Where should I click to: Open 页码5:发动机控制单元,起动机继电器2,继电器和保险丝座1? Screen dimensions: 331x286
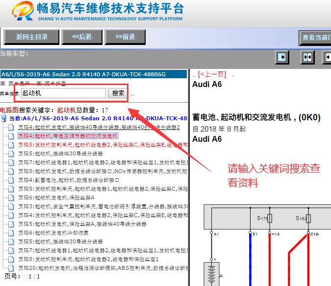tap(88, 259)
